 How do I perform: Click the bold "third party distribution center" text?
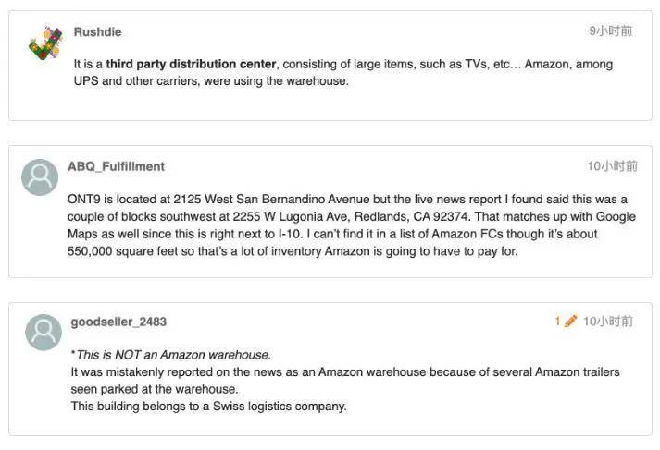point(191,65)
